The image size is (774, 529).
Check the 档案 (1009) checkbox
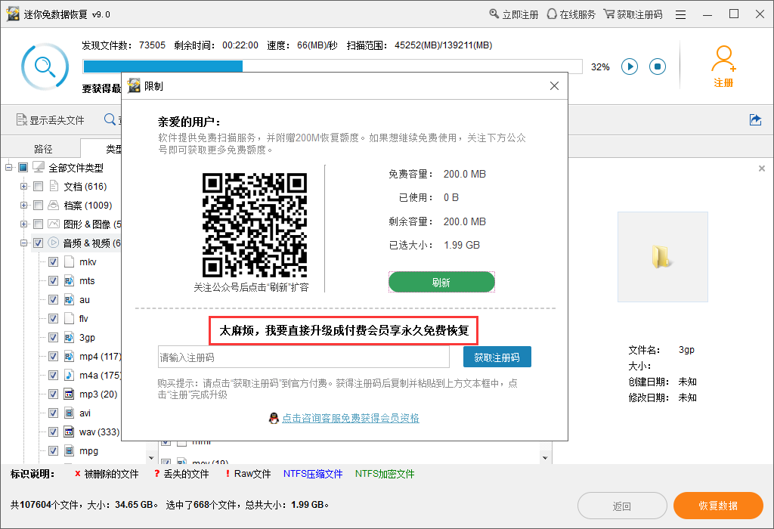38,205
